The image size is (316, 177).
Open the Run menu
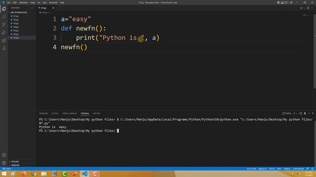(44, 2)
